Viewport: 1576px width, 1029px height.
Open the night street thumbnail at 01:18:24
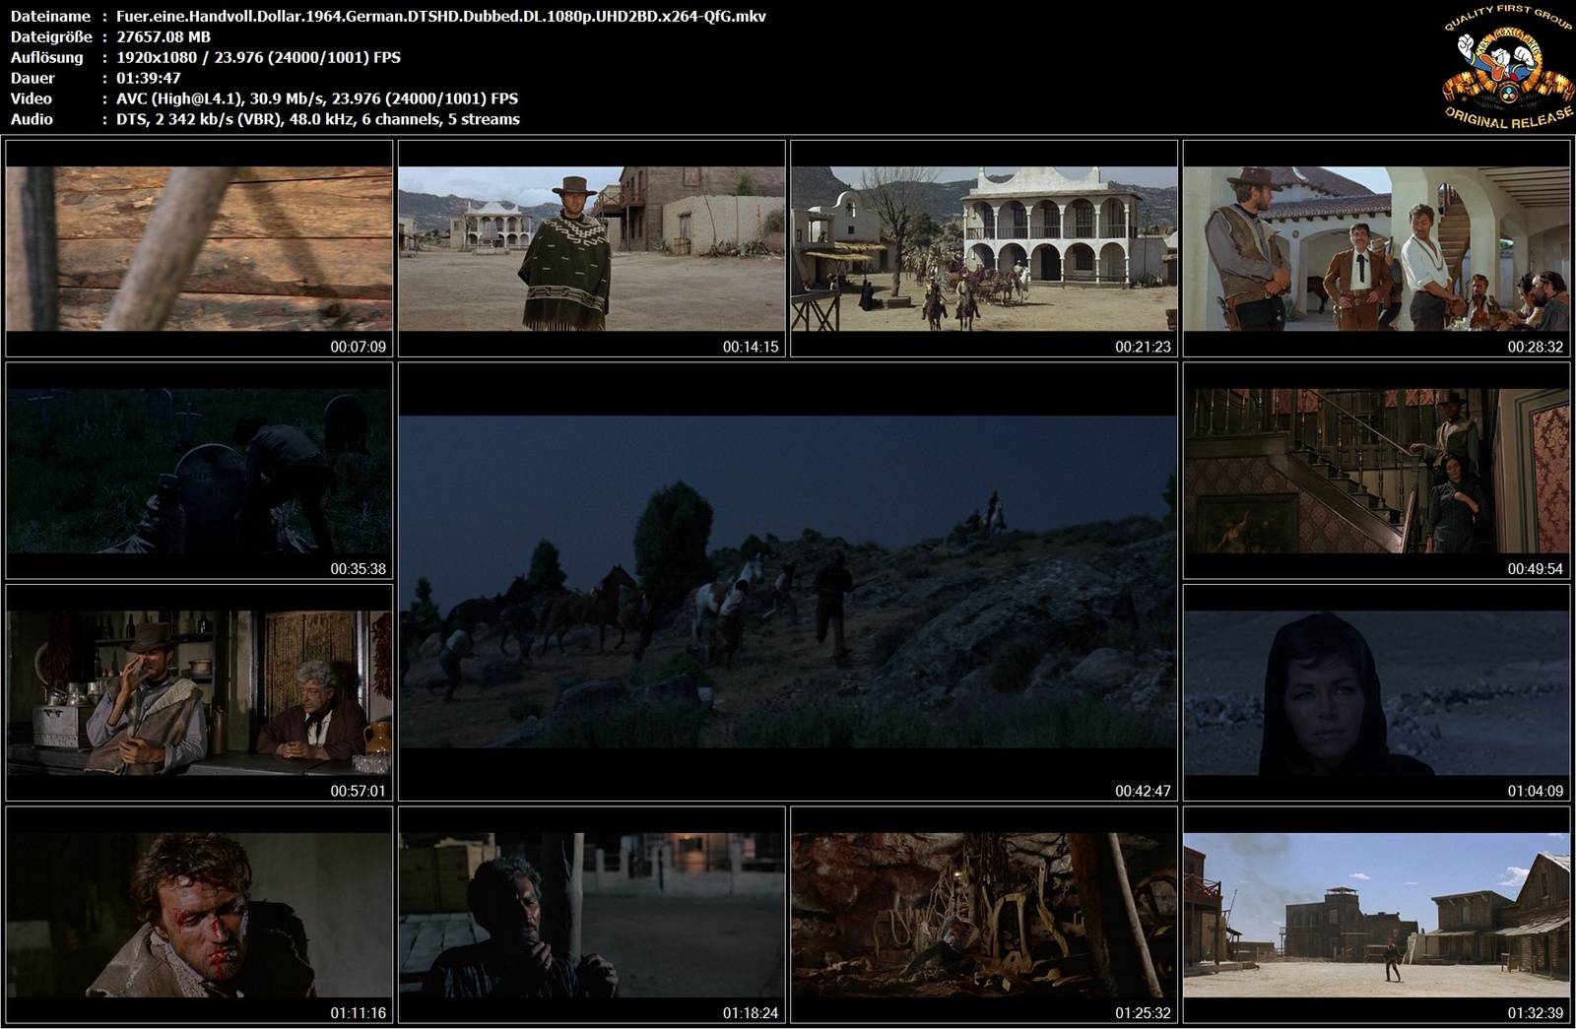592,915
